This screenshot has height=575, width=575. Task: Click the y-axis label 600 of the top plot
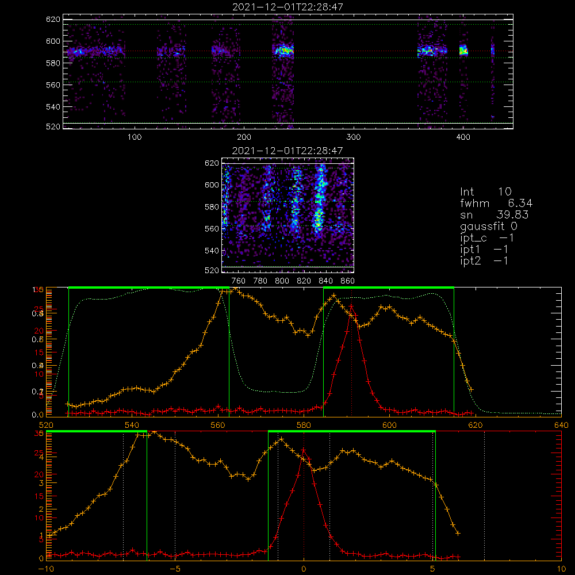(x=53, y=41)
